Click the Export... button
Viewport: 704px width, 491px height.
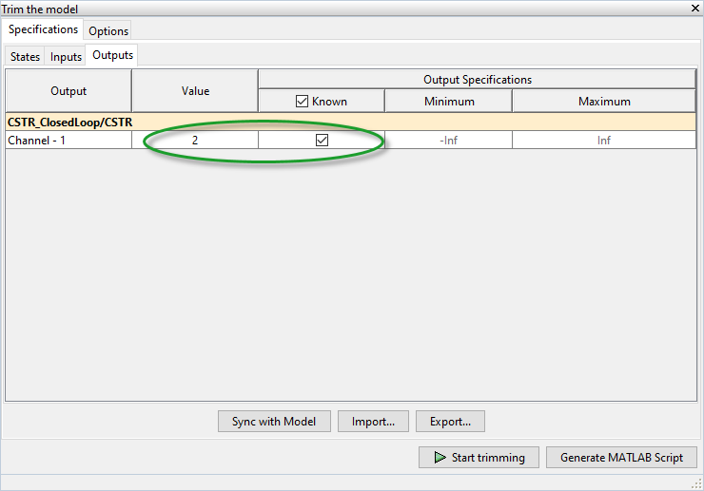450,421
